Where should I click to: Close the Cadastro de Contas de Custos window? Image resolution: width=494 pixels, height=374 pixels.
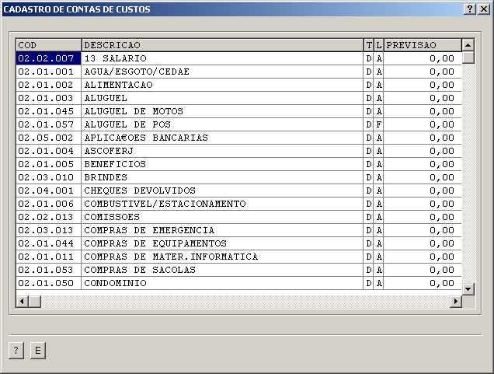click(x=483, y=9)
